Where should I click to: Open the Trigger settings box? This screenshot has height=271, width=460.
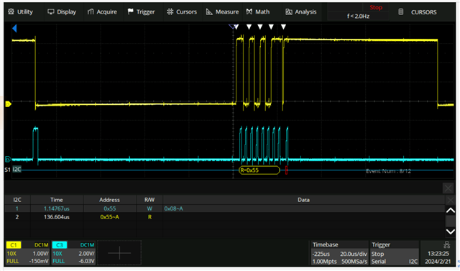[395, 253]
